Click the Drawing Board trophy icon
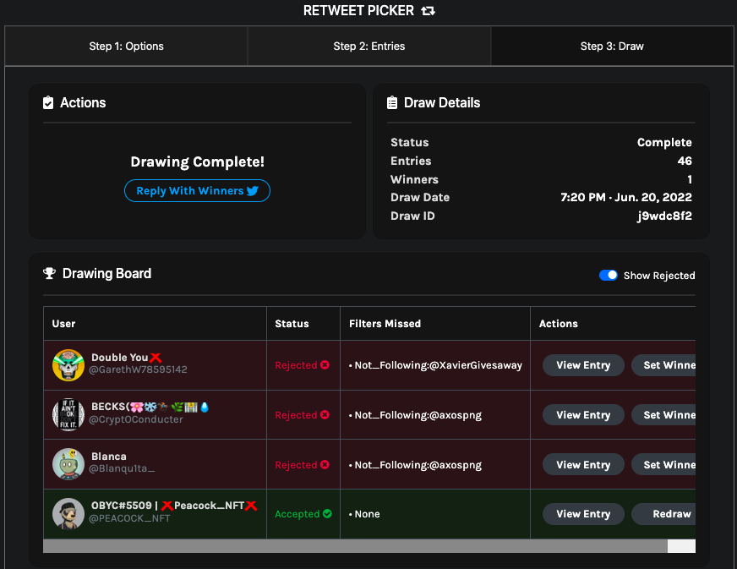The width and height of the screenshot is (737, 569). click(49, 273)
